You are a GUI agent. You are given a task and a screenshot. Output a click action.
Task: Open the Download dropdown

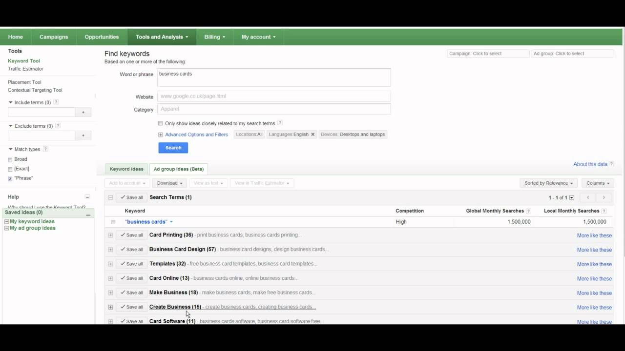coord(169,183)
